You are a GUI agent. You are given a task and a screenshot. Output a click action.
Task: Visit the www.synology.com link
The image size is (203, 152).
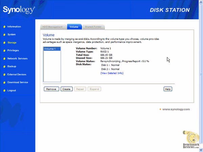pos(176,109)
